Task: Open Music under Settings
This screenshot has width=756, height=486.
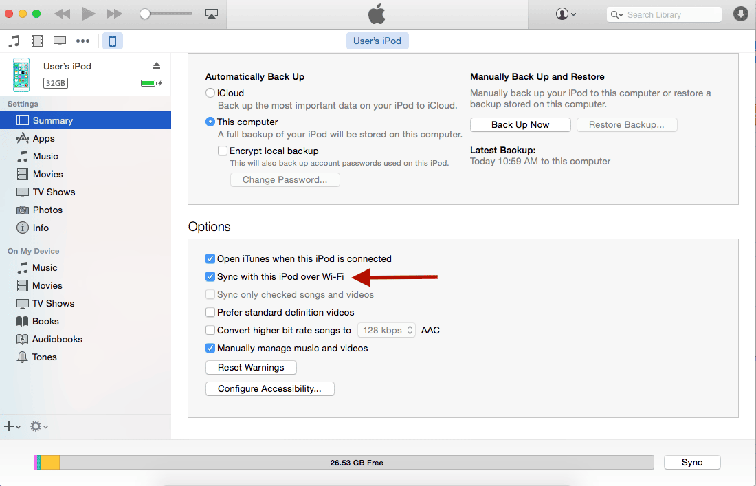Action: tap(85, 156)
